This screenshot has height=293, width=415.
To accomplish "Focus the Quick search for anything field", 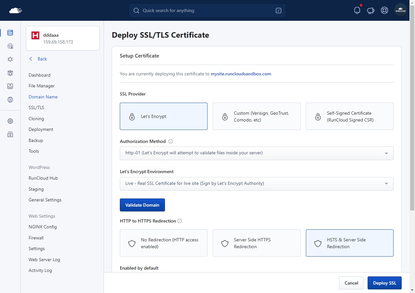I will pyautogui.click(x=208, y=10).
